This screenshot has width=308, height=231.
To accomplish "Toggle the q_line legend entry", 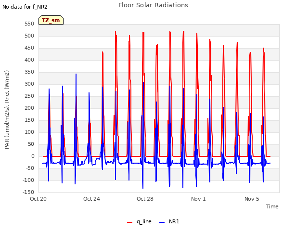I will coord(139,222).
